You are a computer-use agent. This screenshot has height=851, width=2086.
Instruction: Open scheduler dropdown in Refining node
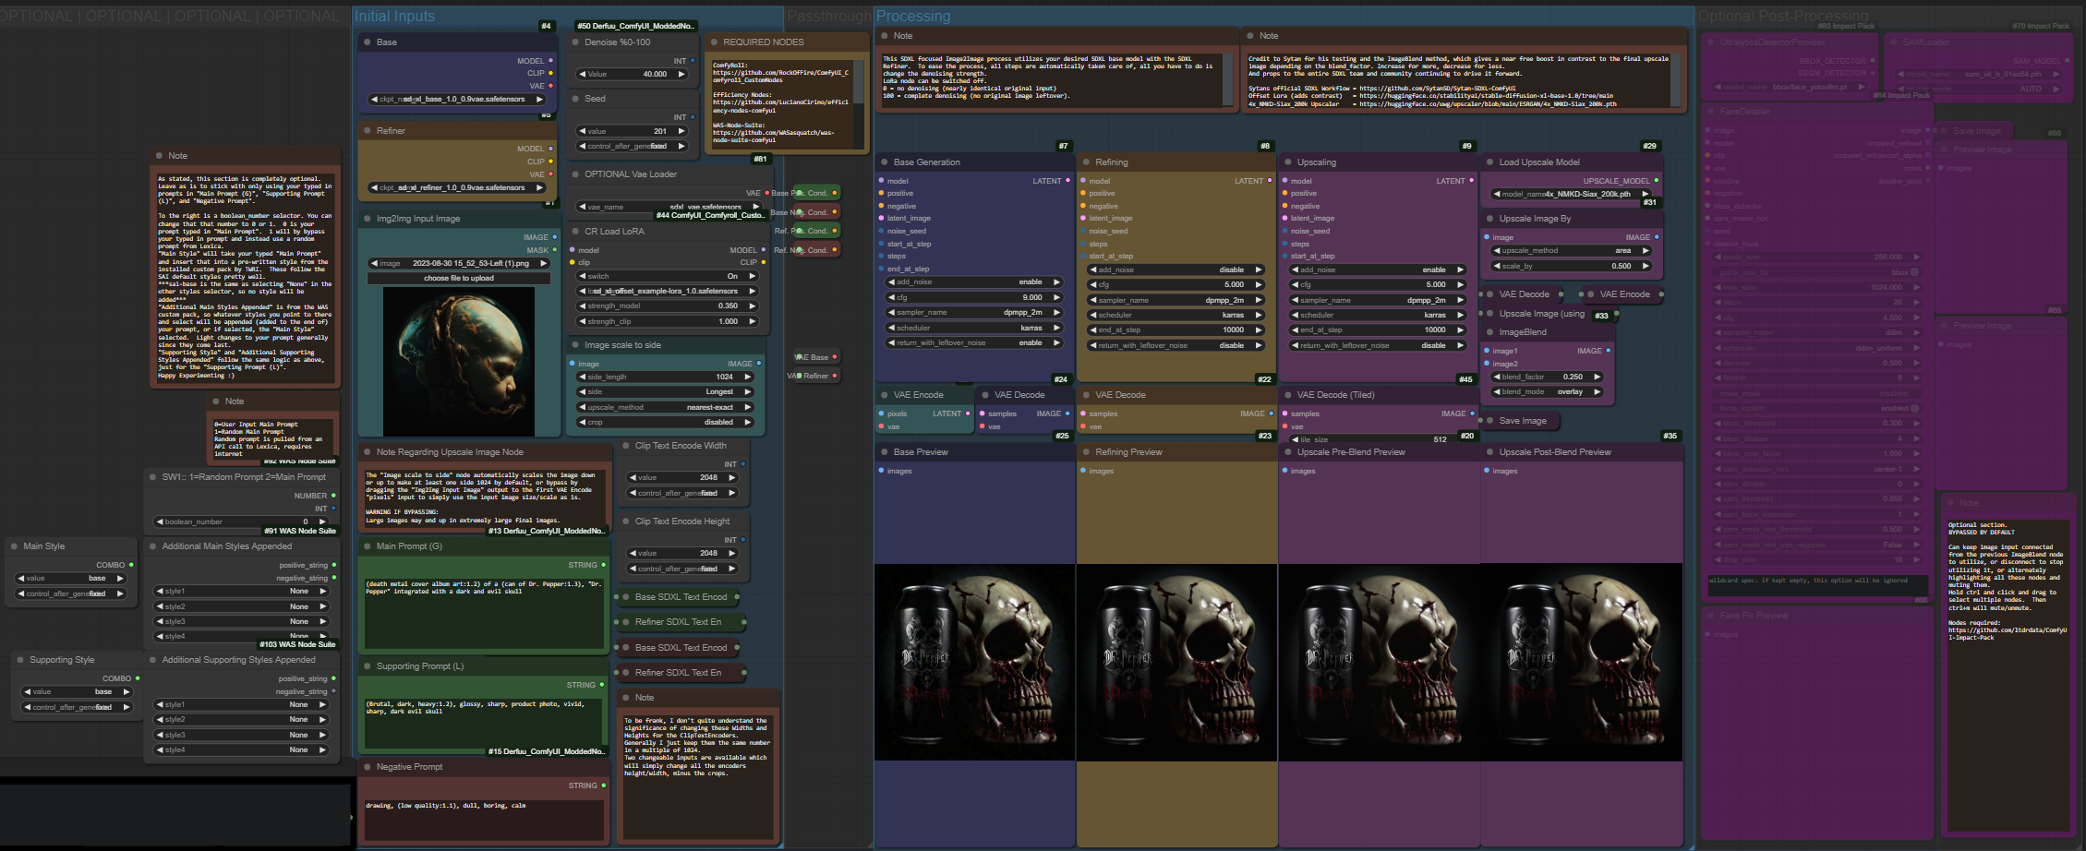[x=1176, y=315]
